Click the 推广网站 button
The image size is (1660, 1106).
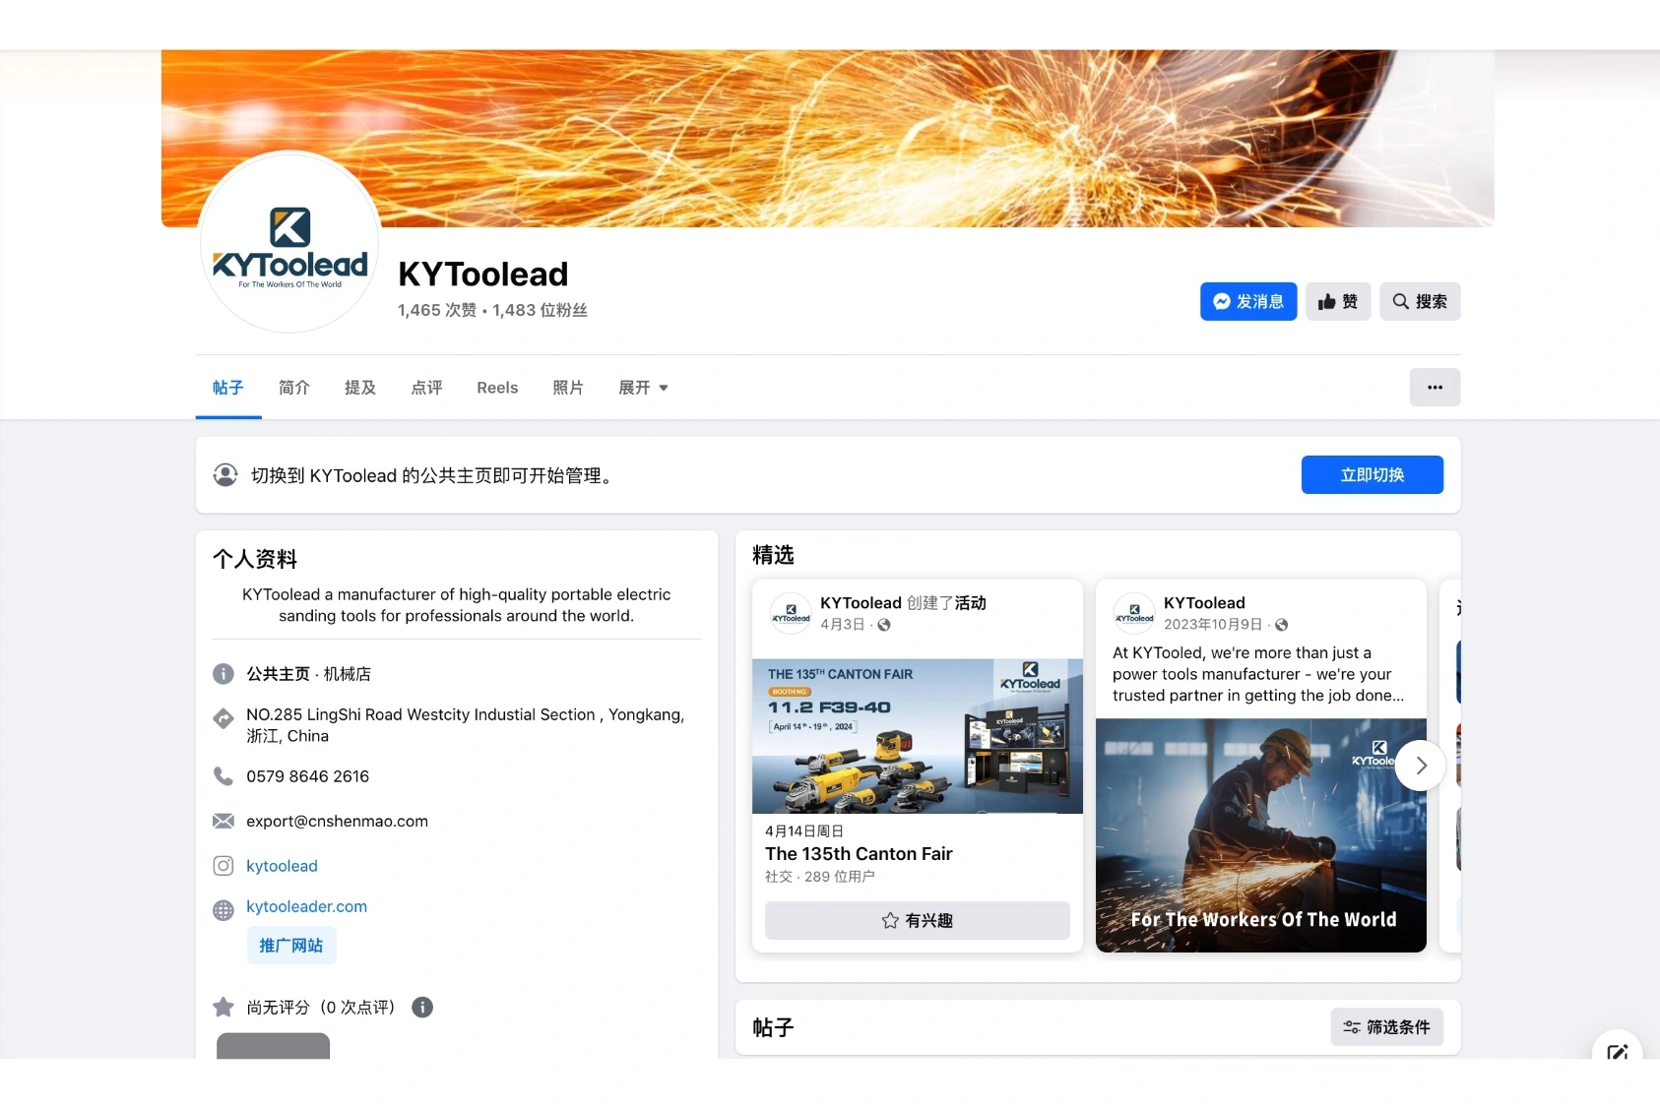point(290,946)
